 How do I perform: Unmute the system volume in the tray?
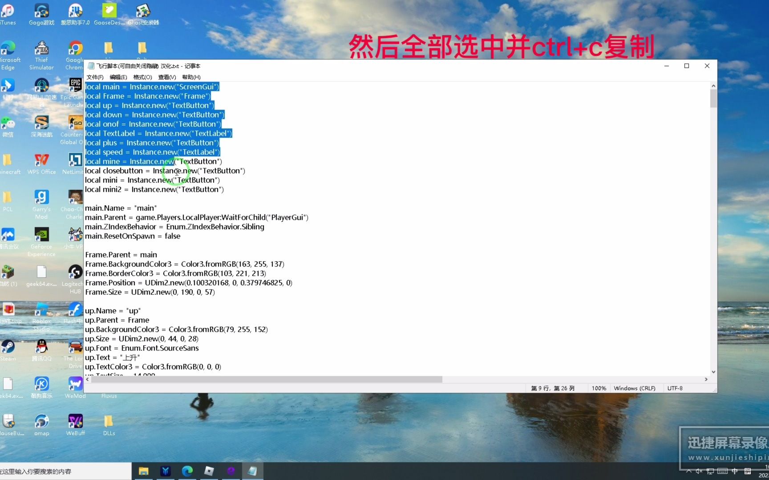tap(699, 471)
